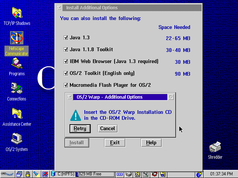The height and width of the screenshot is (178, 238).
Task: Click the disk cylinder icon in WarpCenter
Action: [x=53, y=174]
